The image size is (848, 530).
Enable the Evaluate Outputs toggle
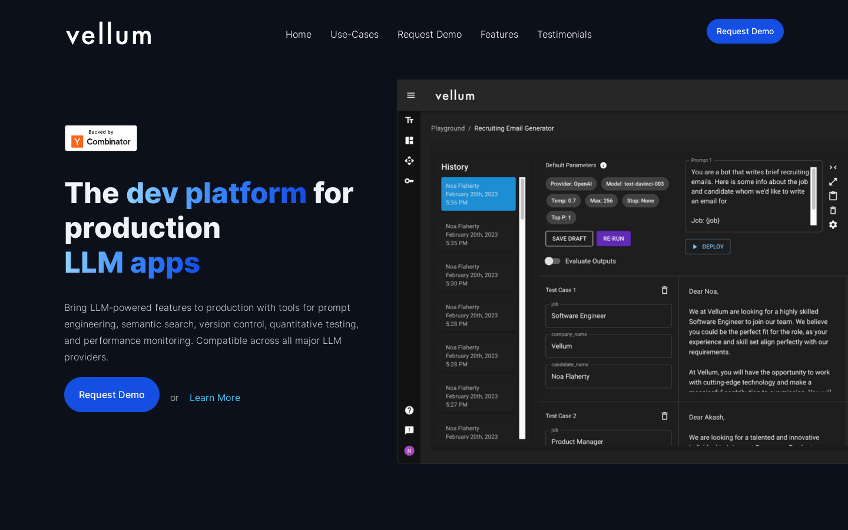click(552, 261)
